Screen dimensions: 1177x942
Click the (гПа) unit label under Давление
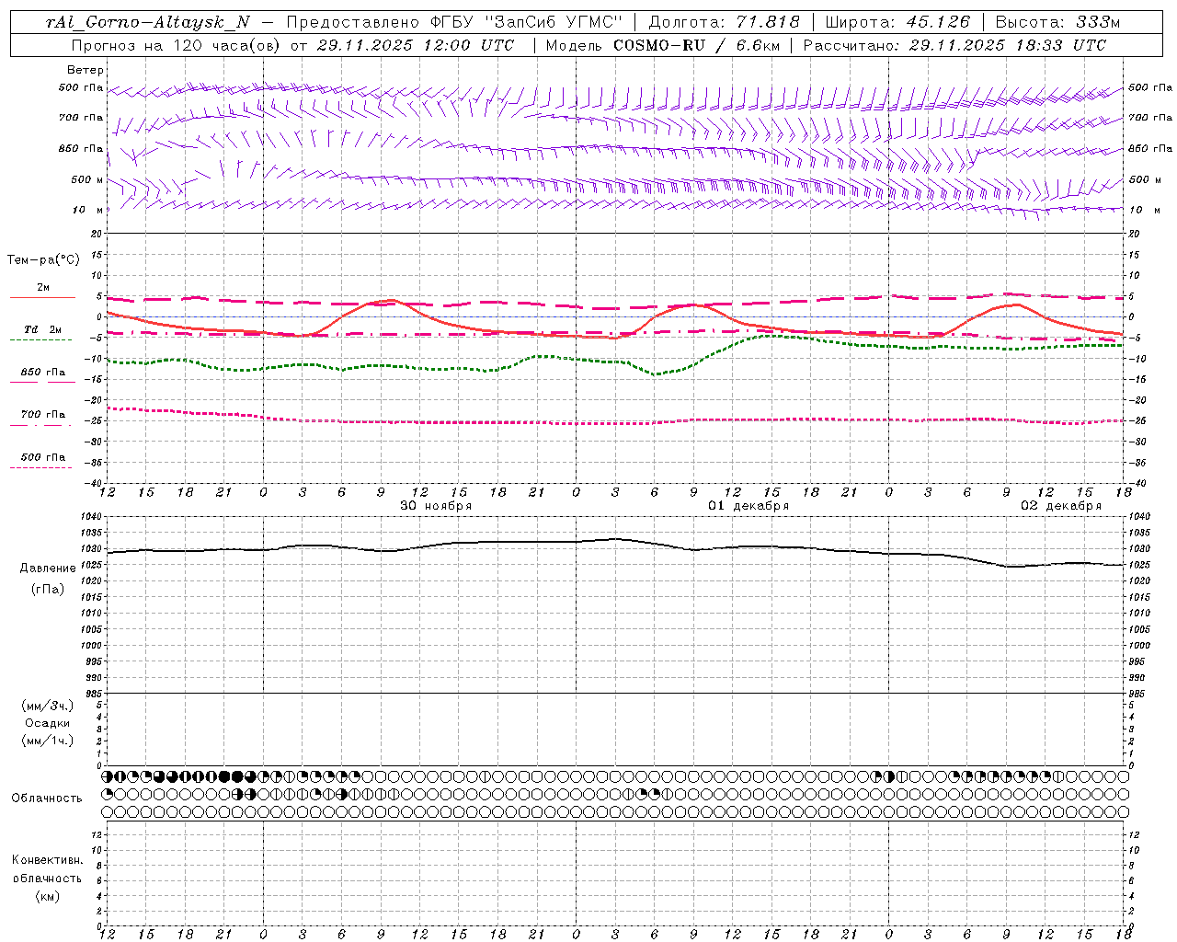pos(48,589)
